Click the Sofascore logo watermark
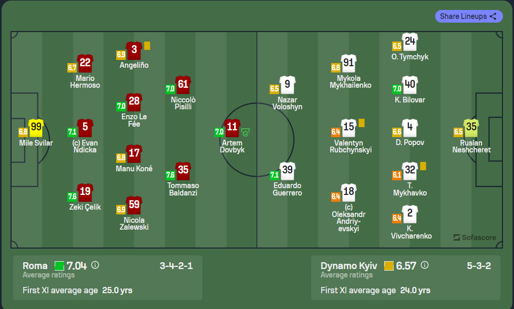The image size is (514, 309). [x=475, y=237]
